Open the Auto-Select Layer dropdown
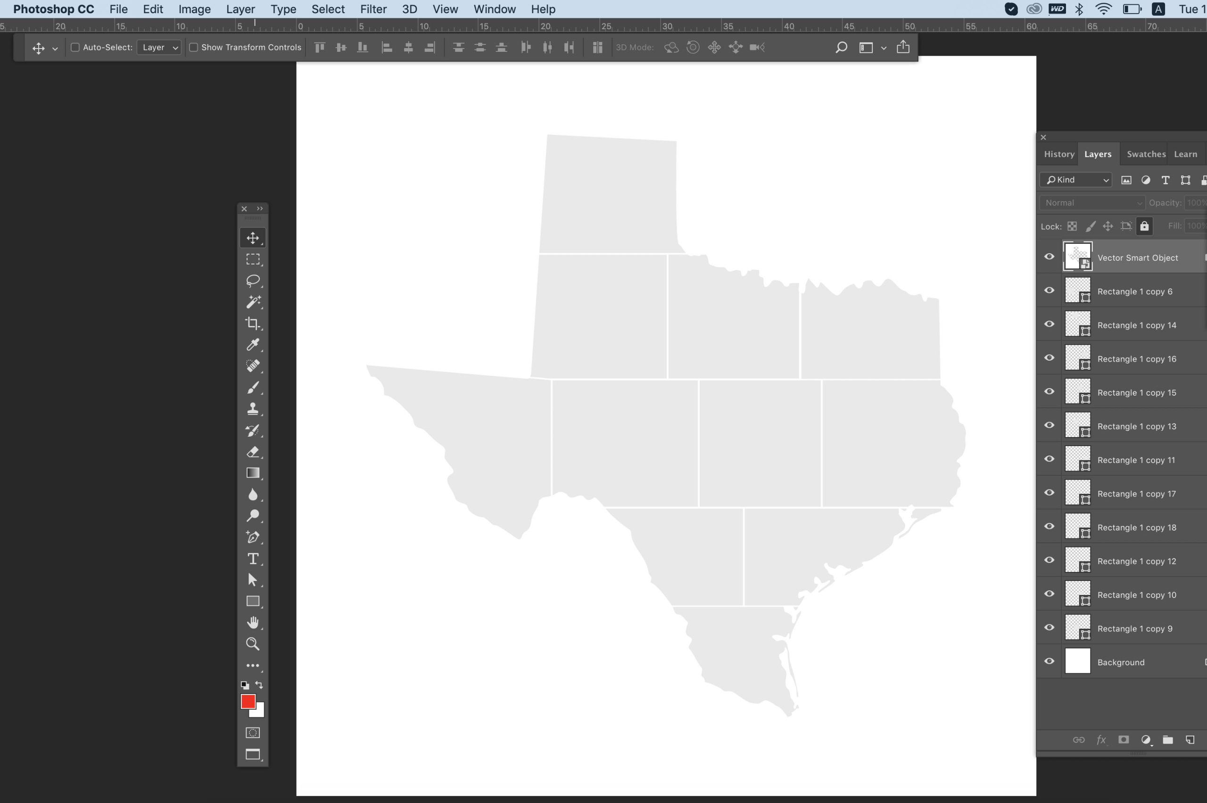The image size is (1207, 803). 159,47
